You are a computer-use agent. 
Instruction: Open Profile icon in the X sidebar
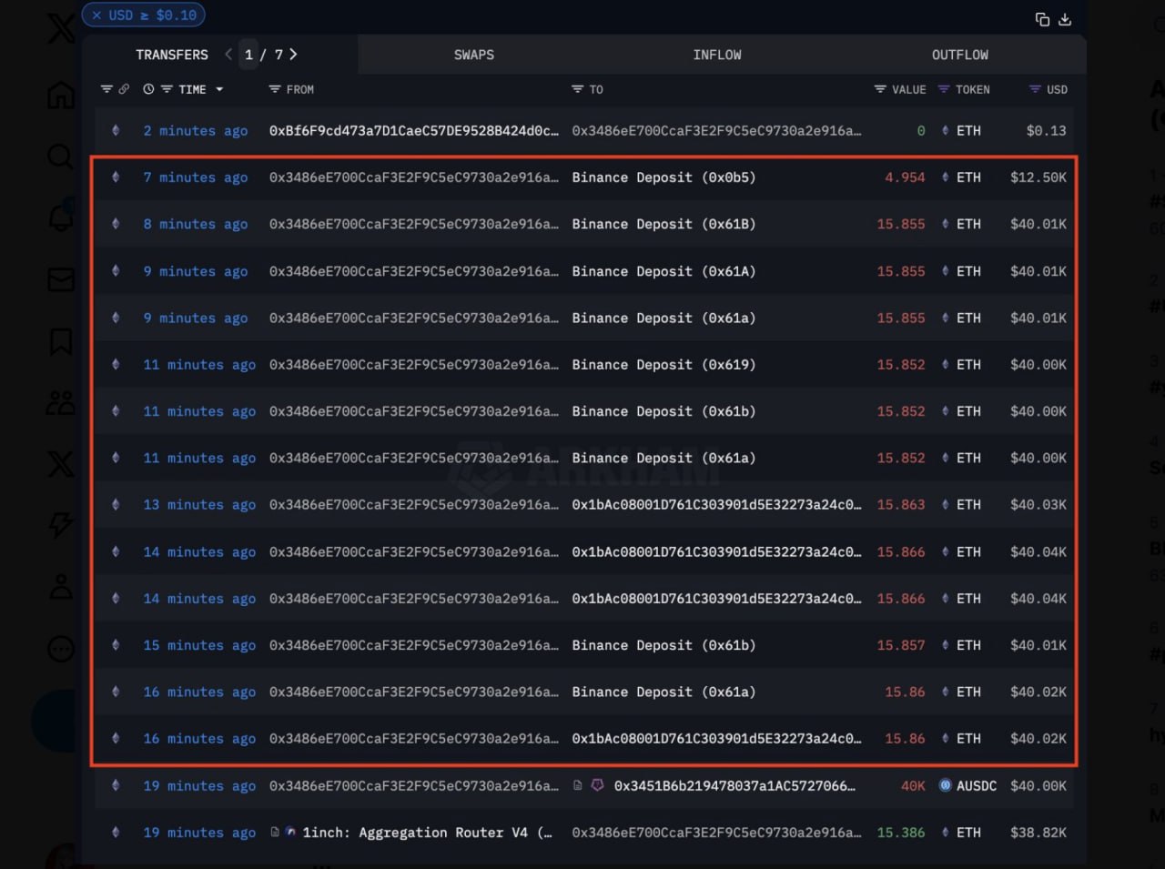[x=61, y=586]
